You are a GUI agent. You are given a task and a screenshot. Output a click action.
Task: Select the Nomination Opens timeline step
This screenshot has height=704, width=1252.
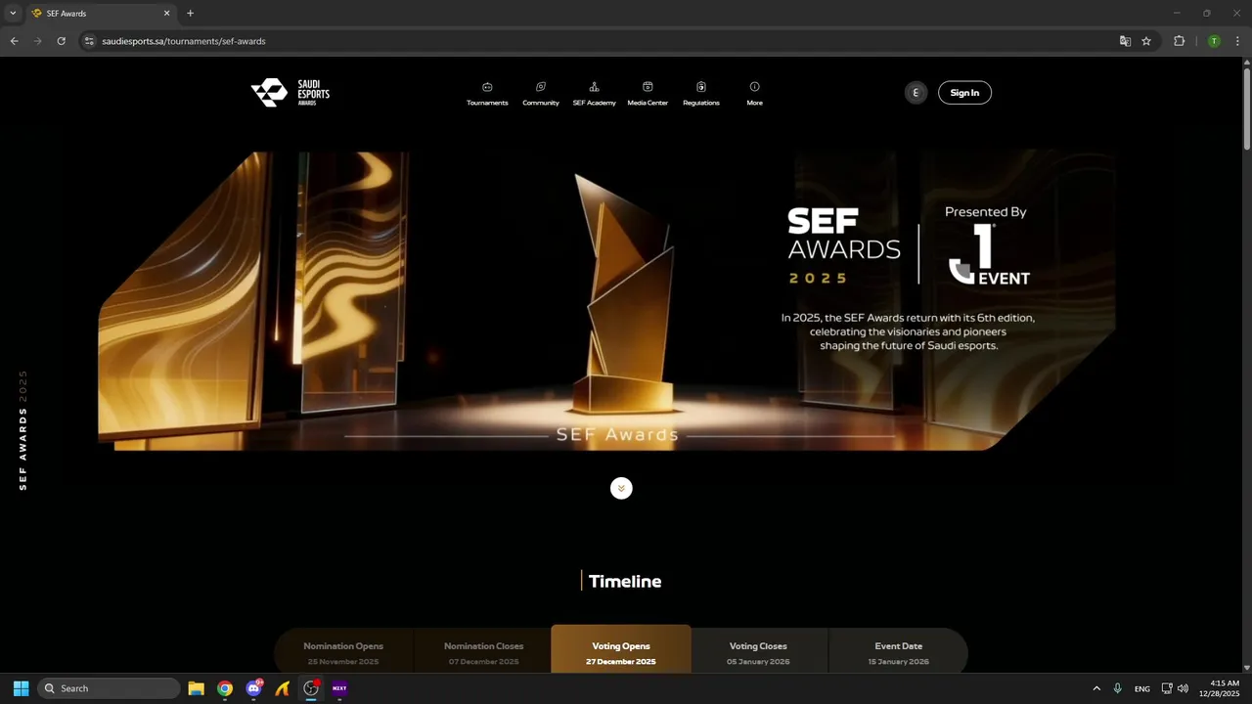pos(343,652)
